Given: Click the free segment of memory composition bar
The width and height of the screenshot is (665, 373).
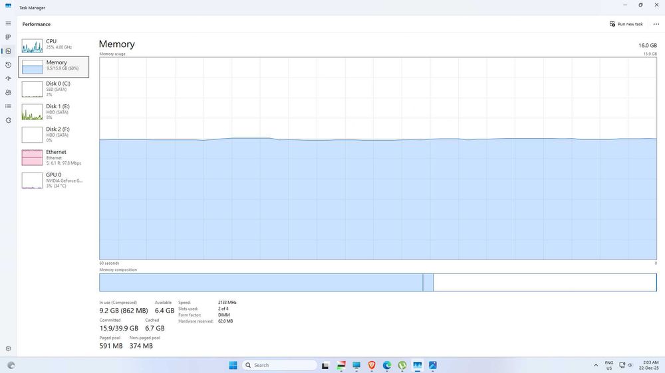Looking at the screenshot, I should (x=545, y=282).
